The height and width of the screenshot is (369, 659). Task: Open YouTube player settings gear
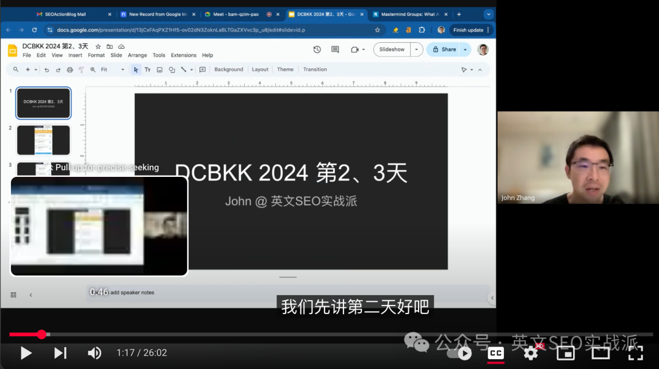531,354
